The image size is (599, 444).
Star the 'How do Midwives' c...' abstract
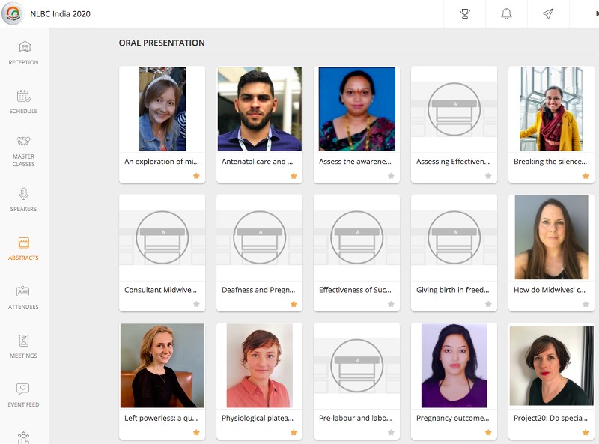click(586, 304)
